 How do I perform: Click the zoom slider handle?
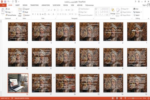(133, 98)
